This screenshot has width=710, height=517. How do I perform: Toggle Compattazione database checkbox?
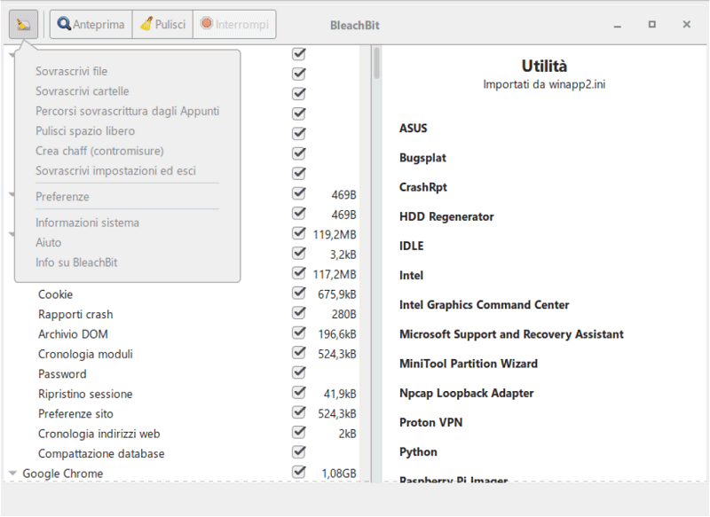[x=299, y=452]
